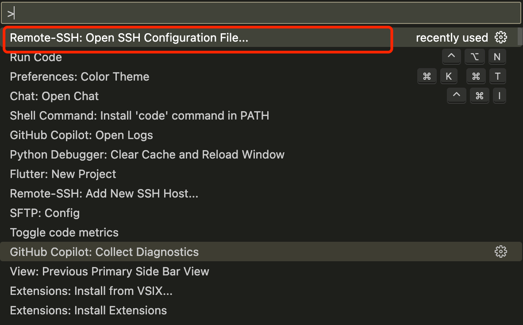The image size is (523, 325).
Task: Click the command list scrollbar thumb
Action: point(520,36)
